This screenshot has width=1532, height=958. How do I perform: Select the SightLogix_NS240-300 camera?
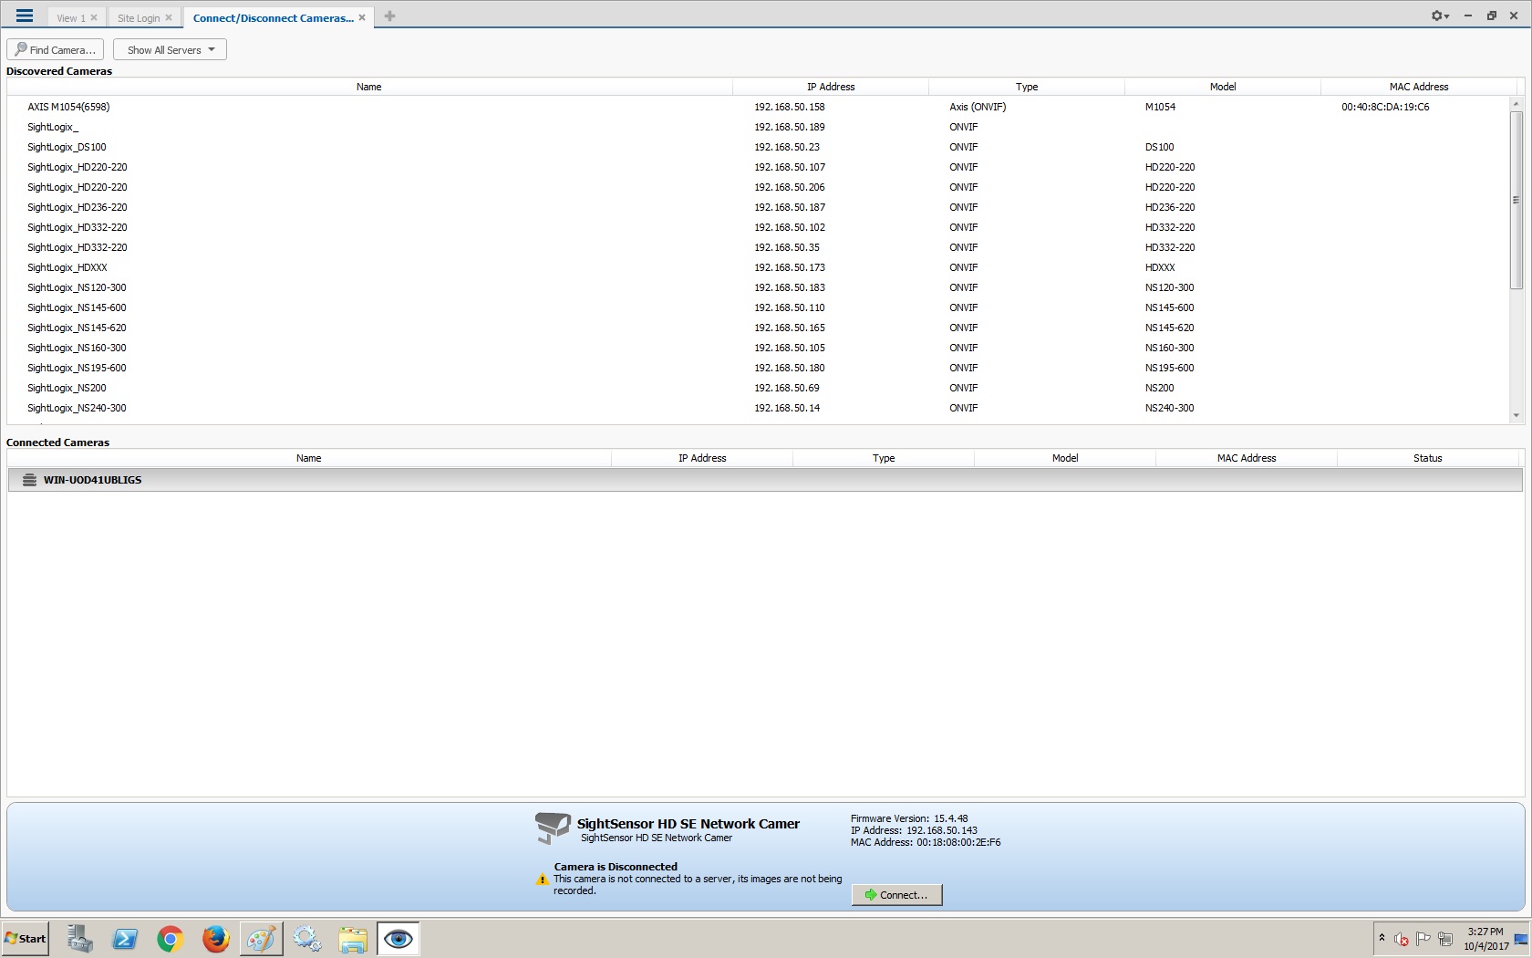click(x=758, y=408)
